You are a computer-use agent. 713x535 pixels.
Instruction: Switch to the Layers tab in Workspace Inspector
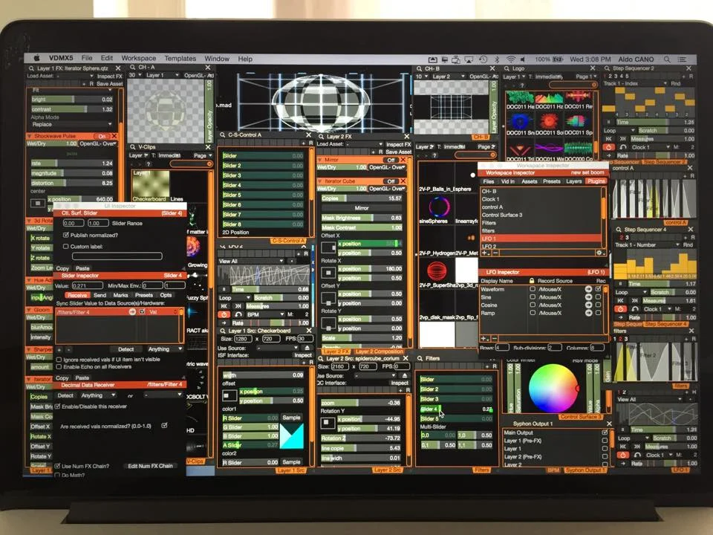(x=573, y=181)
